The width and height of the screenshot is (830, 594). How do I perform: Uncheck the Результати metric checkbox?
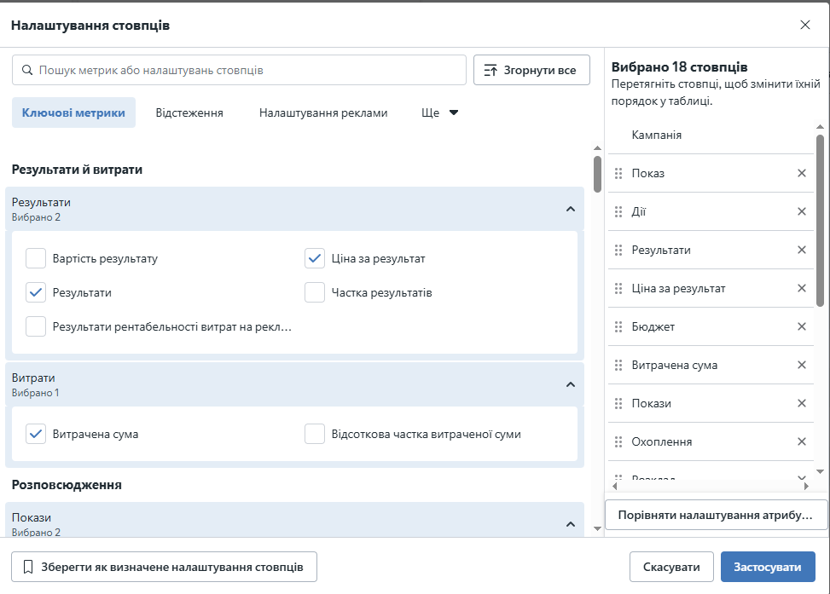tap(36, 292)
